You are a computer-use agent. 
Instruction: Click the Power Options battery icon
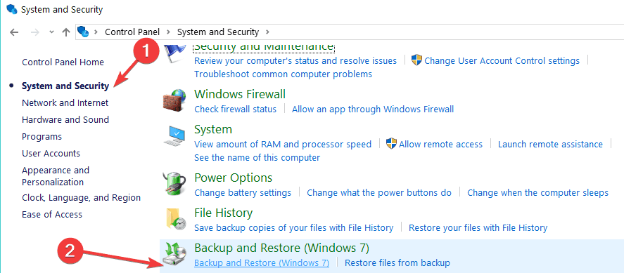pyautogui.click(x=174, y=184)
